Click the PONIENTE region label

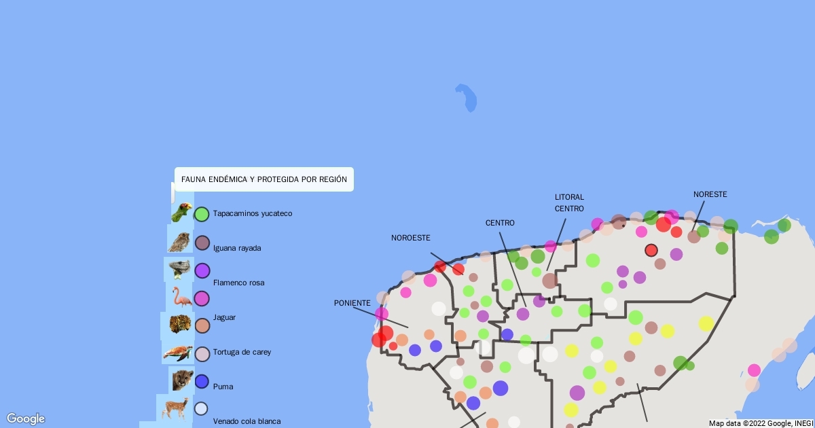[x=352, y=303]
